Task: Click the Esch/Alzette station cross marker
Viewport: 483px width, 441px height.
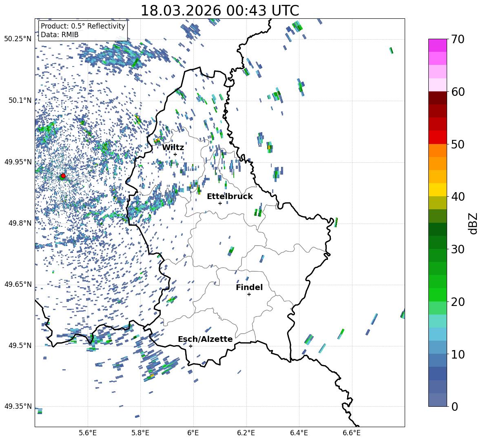Action: tap(191, 346)
